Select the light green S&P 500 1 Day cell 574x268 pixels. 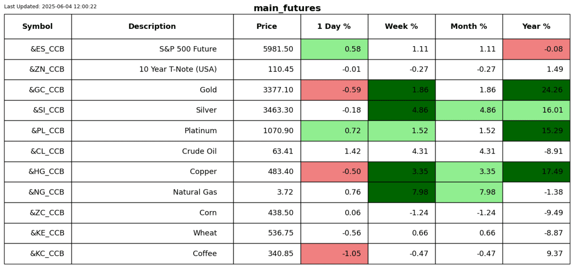[x=334, y=49]
